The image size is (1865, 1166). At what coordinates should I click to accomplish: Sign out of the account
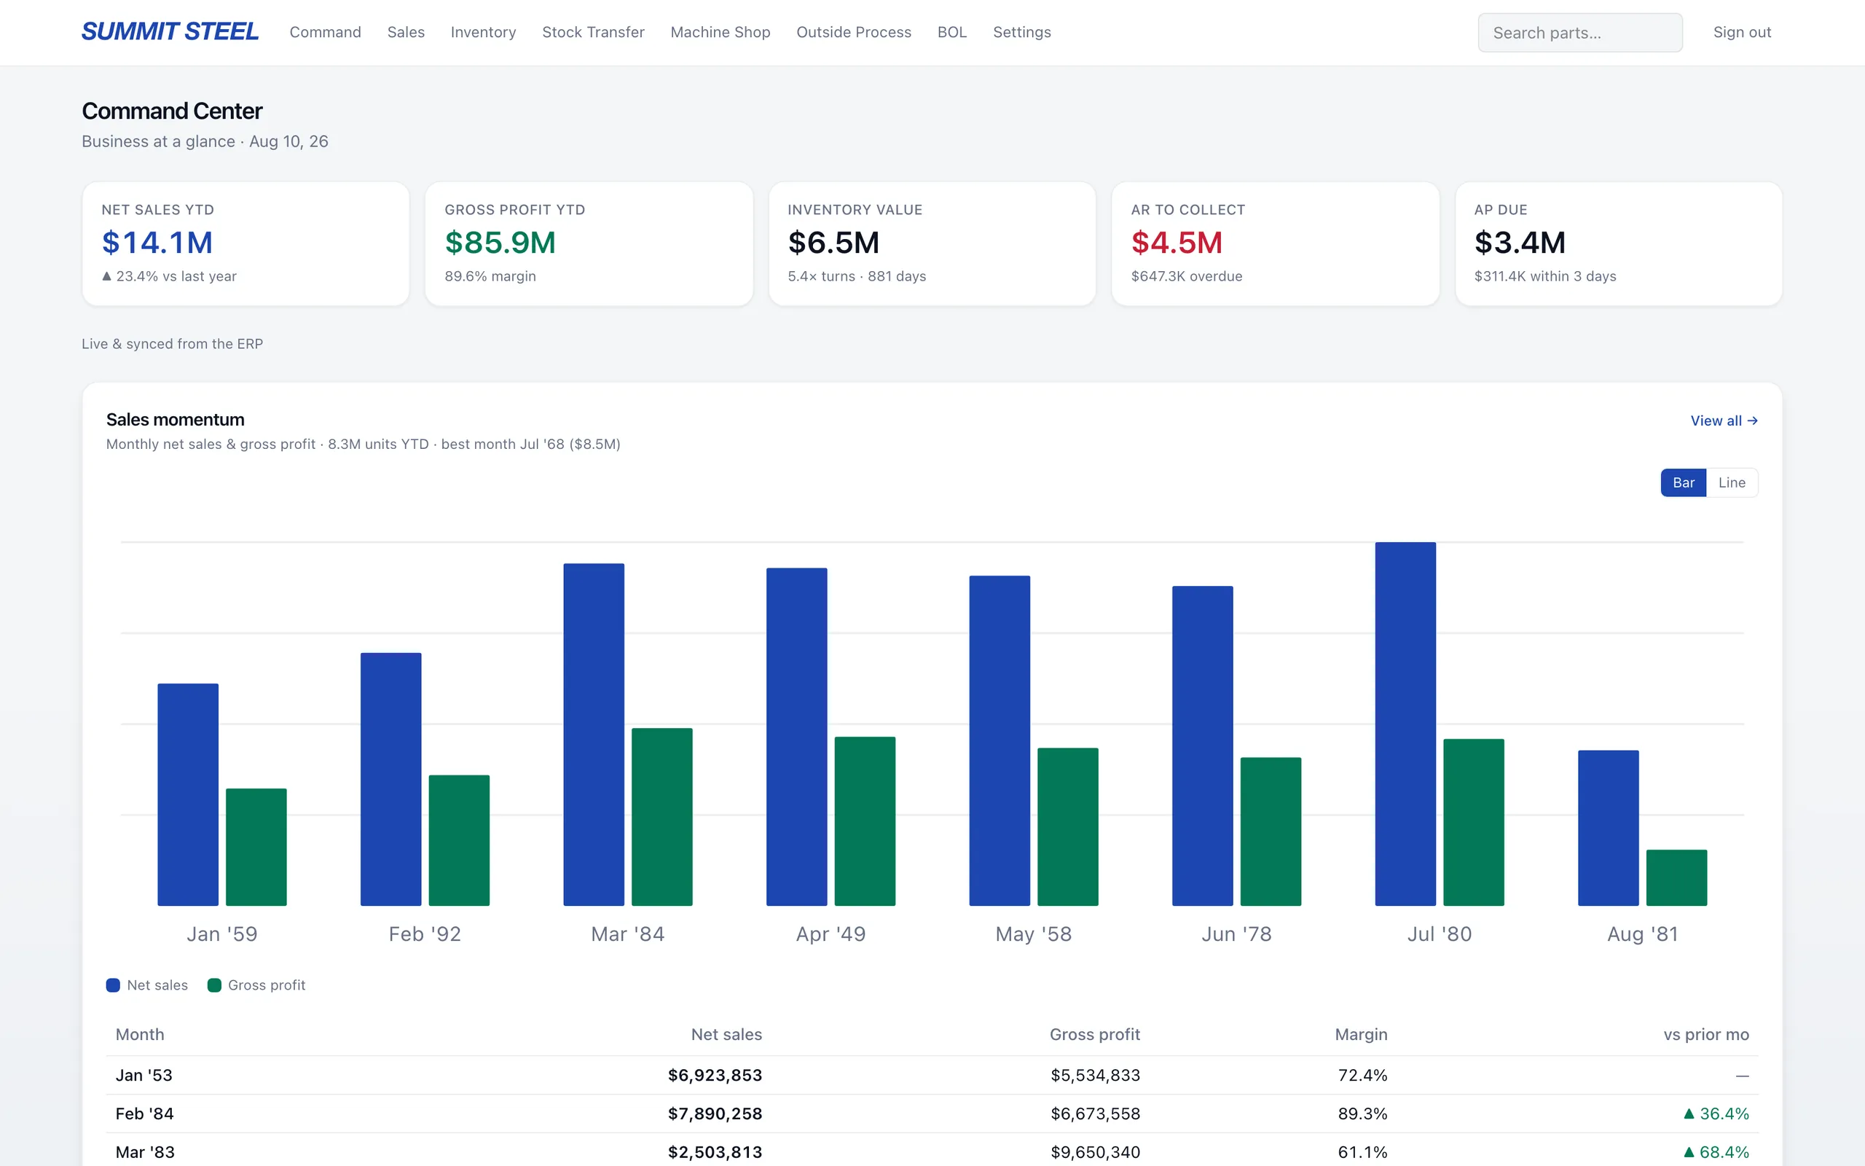[x=1742, y=32]
